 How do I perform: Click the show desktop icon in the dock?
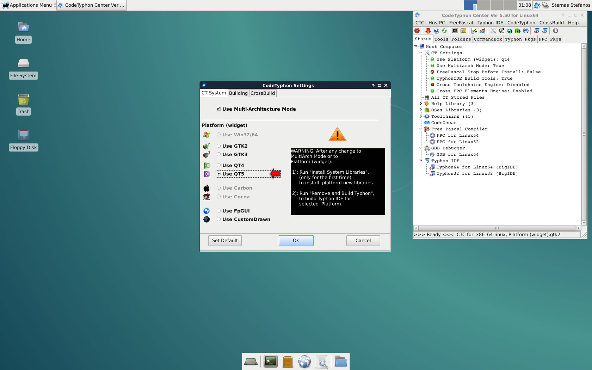click(x=251, y=362)
